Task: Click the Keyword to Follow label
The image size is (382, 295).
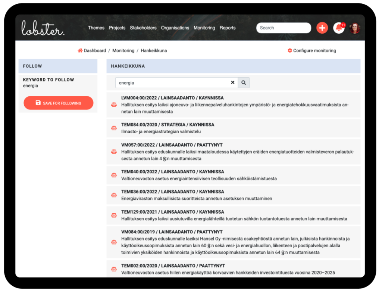Action: (x=48, y=80)
